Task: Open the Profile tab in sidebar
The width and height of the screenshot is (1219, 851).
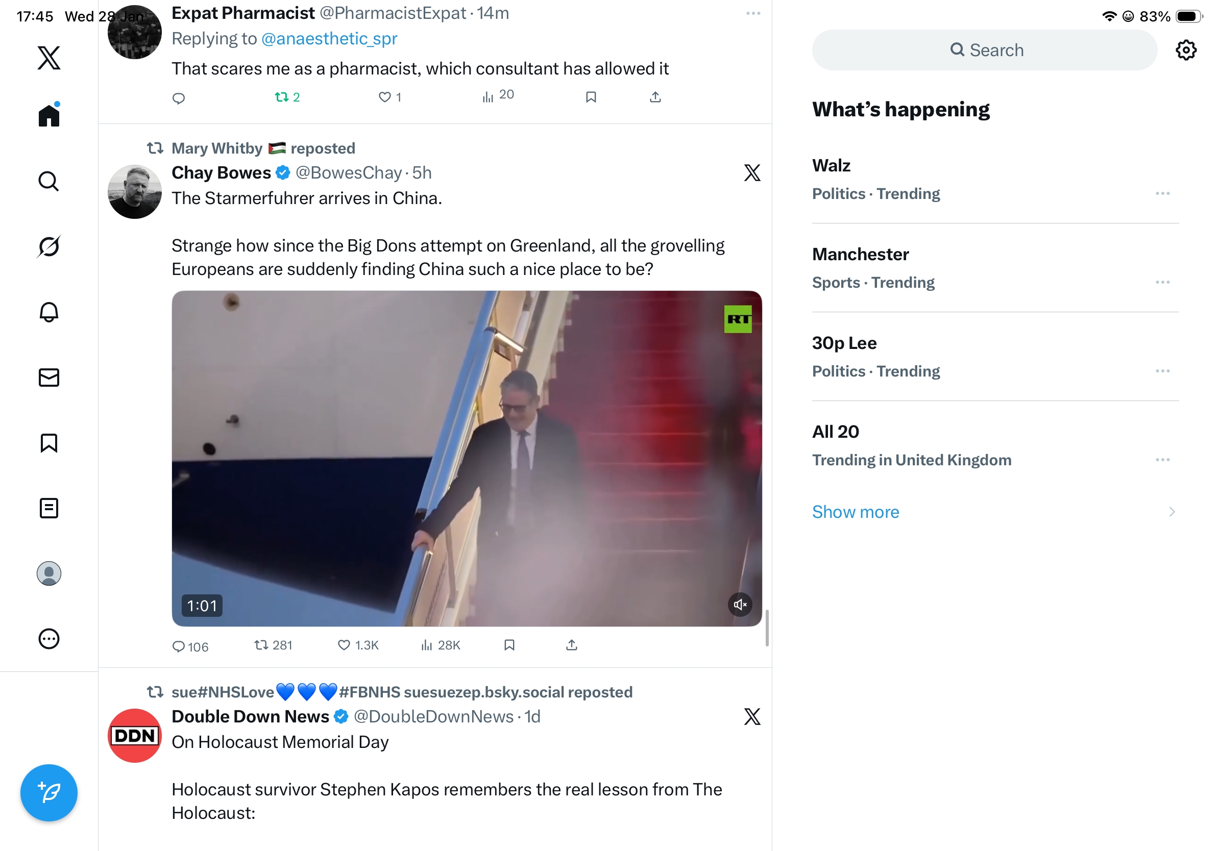Action: (x=49, y=573)
